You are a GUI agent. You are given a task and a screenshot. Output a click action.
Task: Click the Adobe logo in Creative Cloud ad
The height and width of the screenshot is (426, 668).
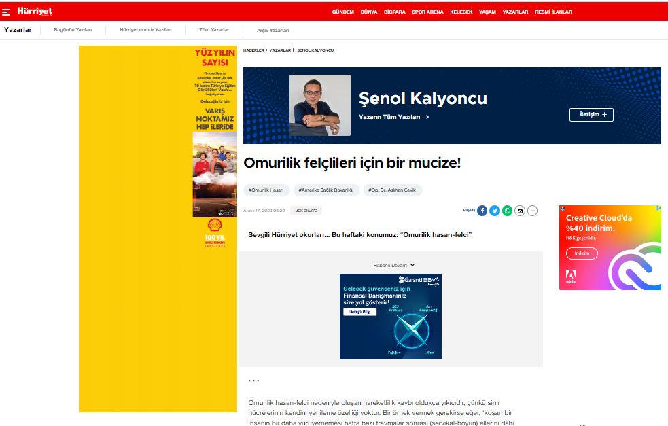pyautogui.click(x=571, y=275)
